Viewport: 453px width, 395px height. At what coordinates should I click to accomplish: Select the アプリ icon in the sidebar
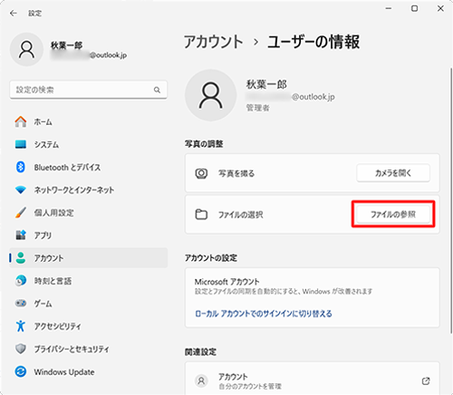pyautogui.click(x=21, y=236)
